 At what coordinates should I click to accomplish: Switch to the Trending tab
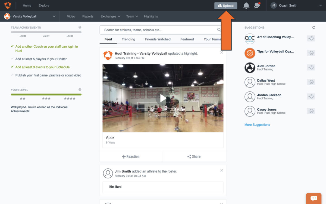point(128,39)
